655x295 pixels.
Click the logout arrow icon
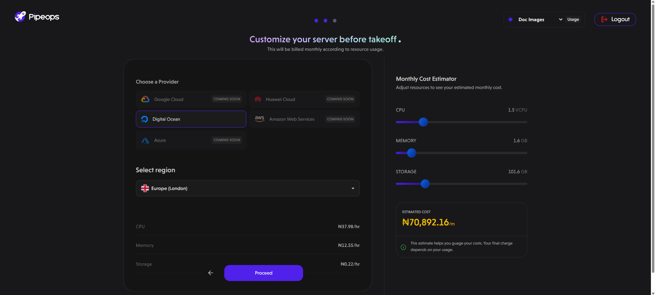[604, 19]
